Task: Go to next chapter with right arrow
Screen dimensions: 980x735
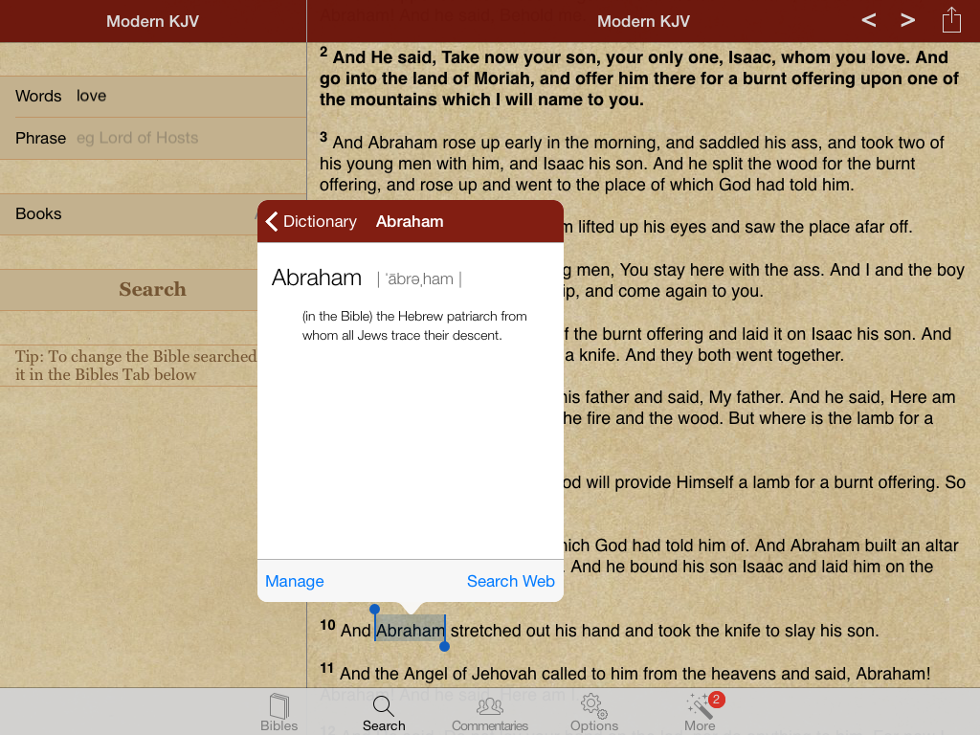Action: pyautogui.click(x=907, y=21)
